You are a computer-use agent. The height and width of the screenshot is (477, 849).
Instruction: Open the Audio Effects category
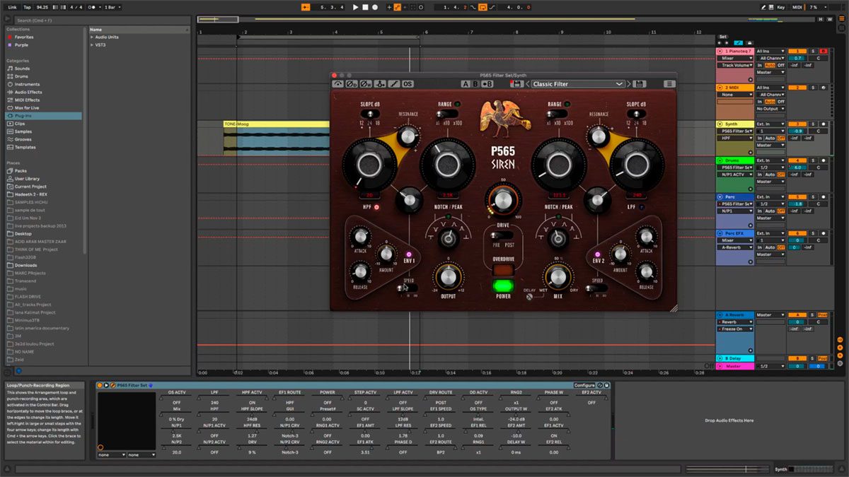28,92
